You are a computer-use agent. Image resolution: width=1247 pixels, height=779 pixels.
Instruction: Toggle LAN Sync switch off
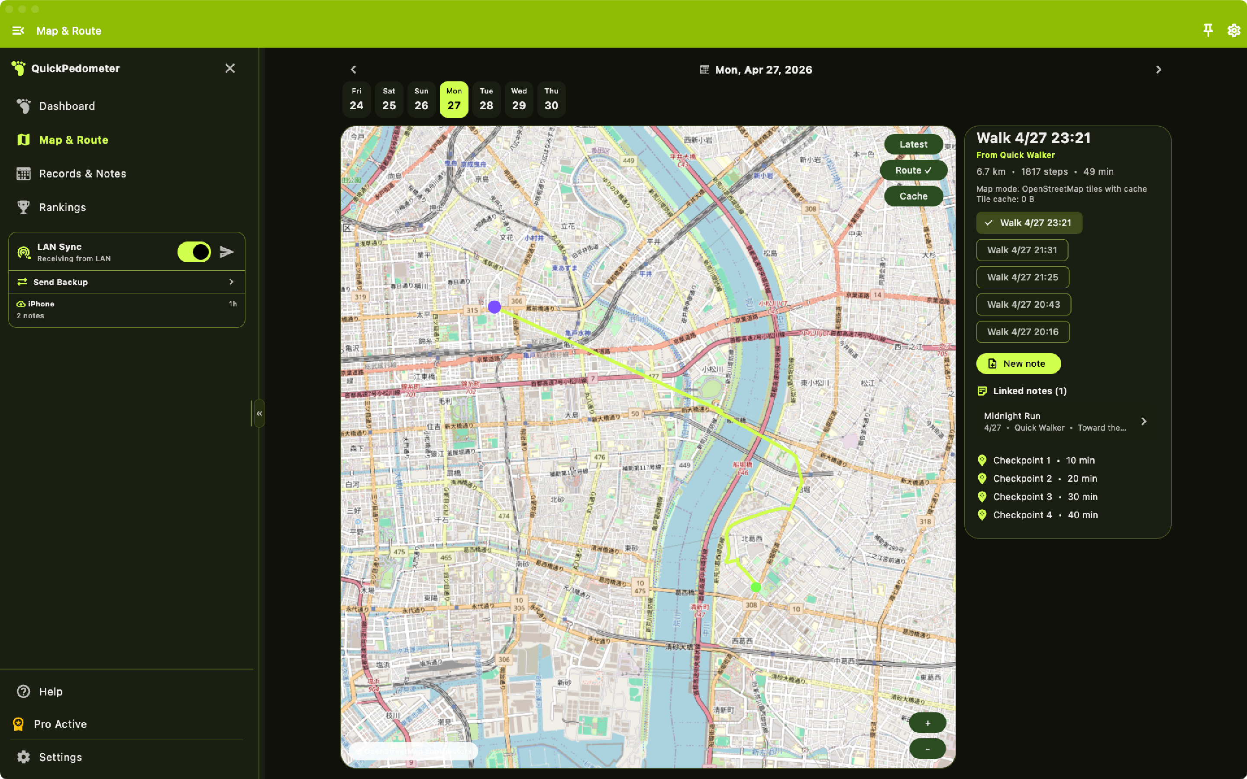coord(194,252)
